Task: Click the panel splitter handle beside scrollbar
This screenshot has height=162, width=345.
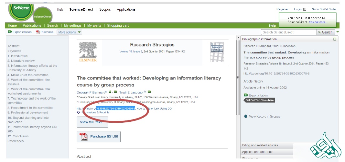Action: pos(238,77)
